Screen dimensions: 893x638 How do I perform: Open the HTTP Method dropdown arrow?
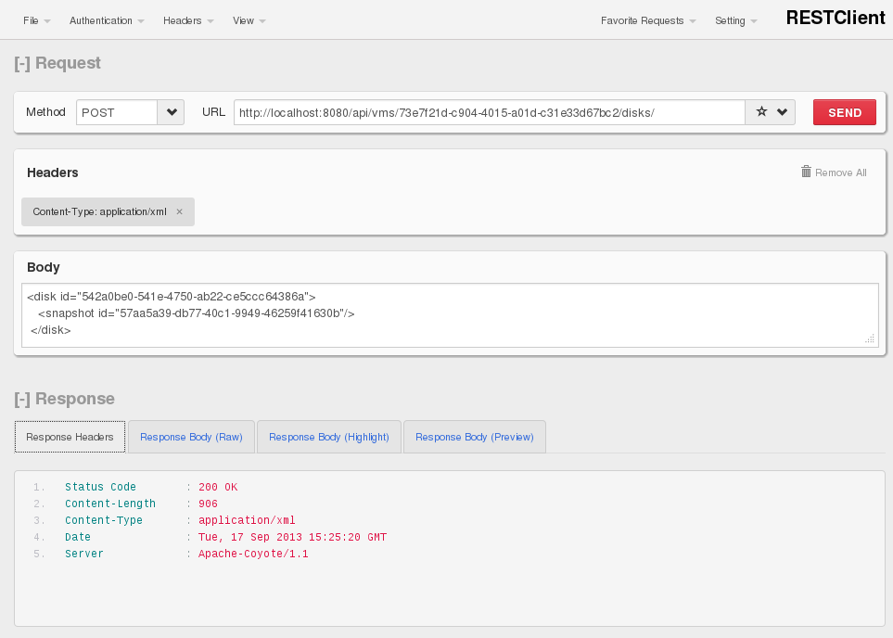click(x=172, y=112)
